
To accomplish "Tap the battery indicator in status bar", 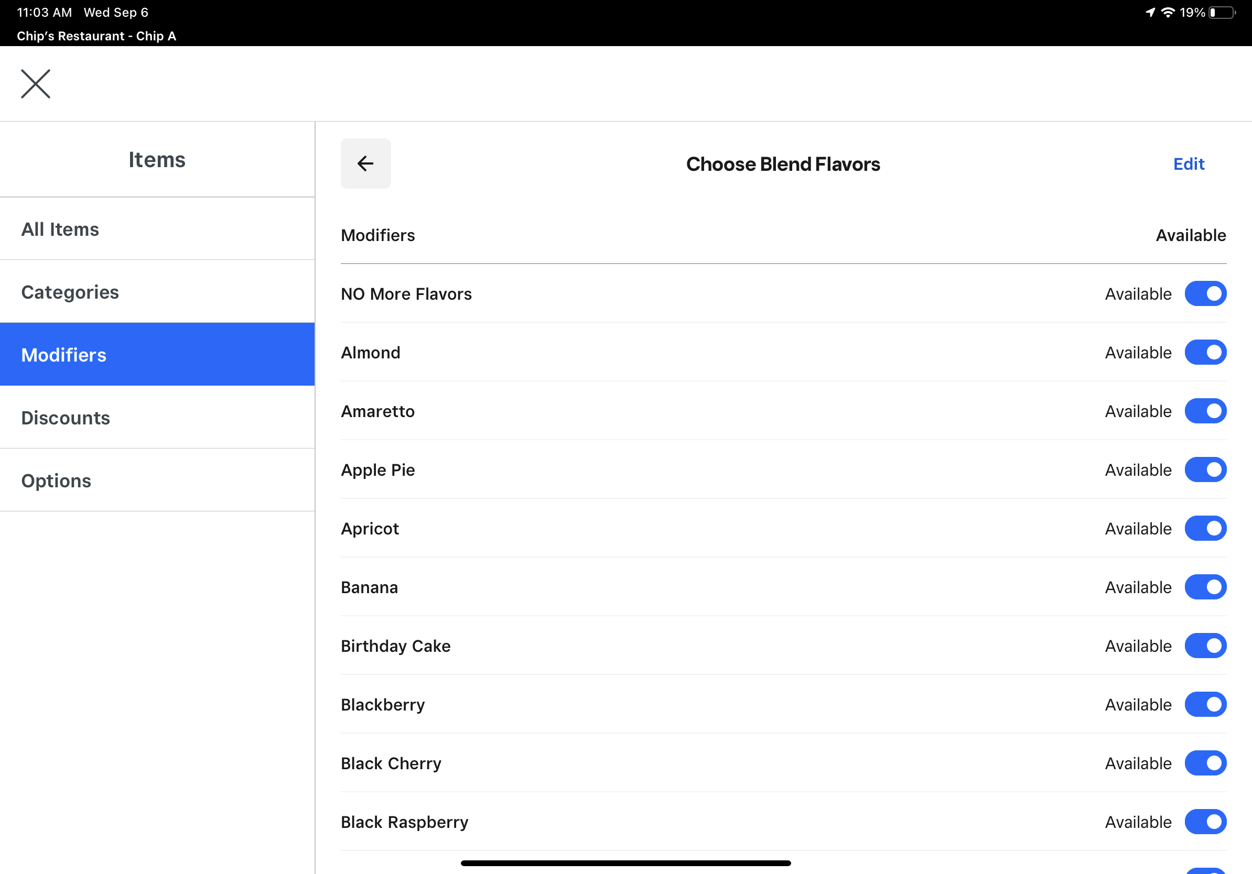I will (x=1222, y=13).
